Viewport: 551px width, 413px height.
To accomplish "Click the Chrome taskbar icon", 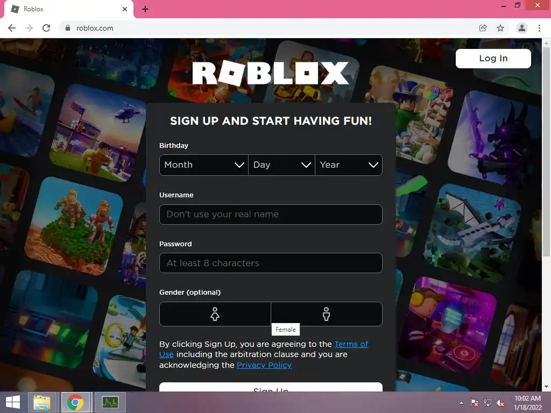I will tap(75, 402).
